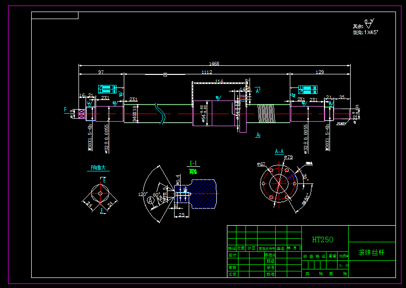Select the "滚珠丝杆" part name
Viewport: 406px width, 288px height.
tap(372, 252)
